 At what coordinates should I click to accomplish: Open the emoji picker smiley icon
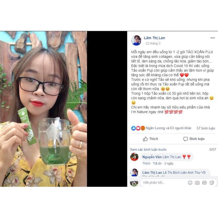[190, 183]
